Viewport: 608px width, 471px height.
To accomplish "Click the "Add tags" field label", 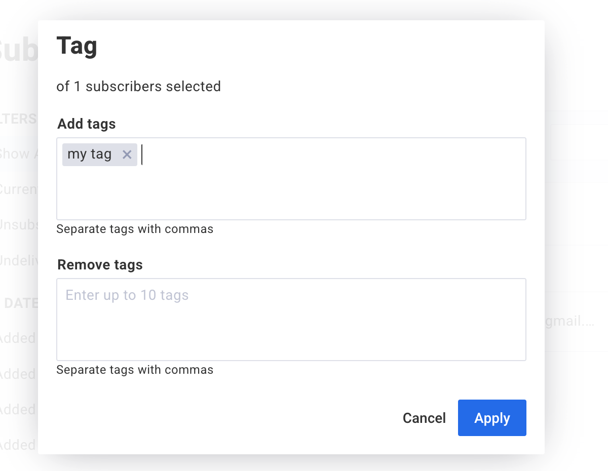I will click(87, 124).
